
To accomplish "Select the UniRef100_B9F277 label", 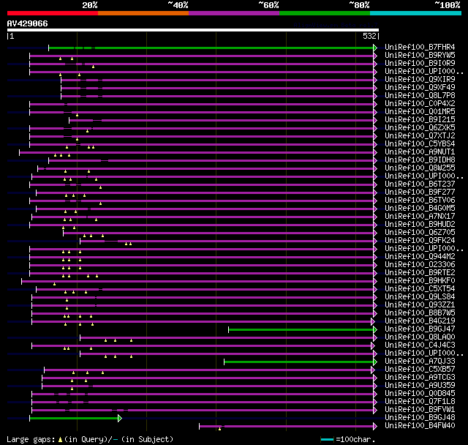I will point(420,192).
